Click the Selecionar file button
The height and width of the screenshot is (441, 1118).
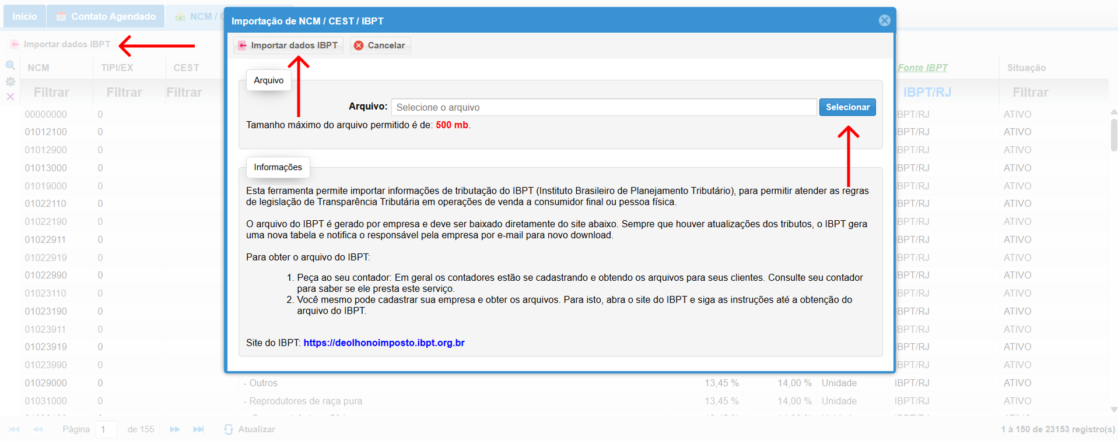[847, 107]
